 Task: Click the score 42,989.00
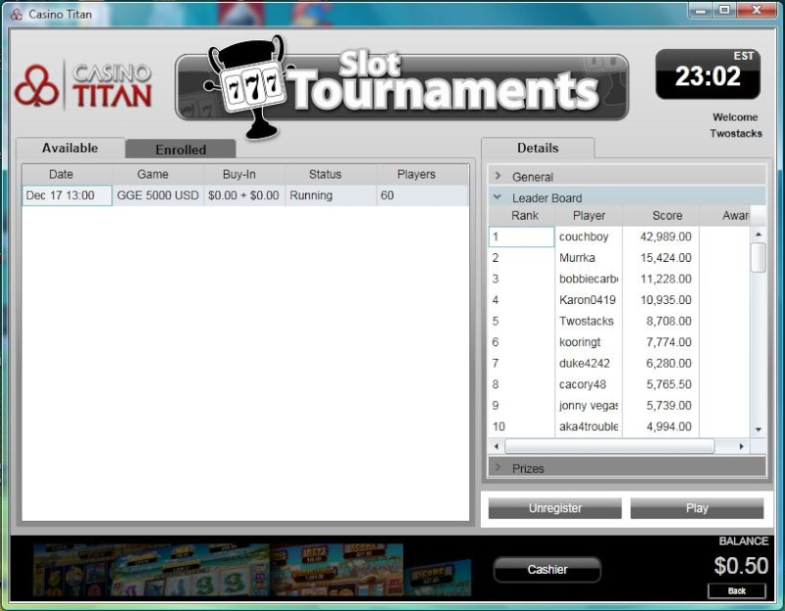(x=665, y=236)
